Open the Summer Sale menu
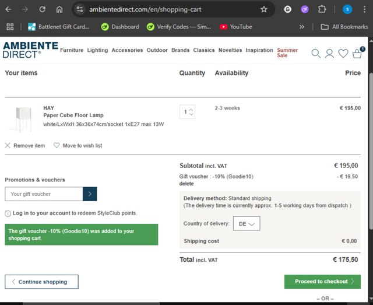The image size is (373, 305). pos(287,52)
